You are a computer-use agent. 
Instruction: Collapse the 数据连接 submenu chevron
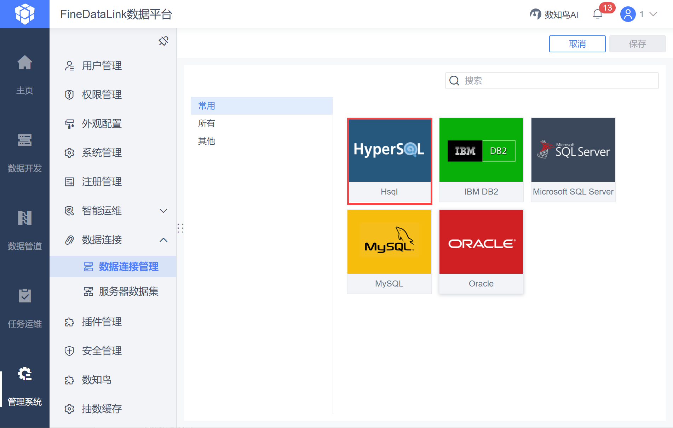(163, 240)
